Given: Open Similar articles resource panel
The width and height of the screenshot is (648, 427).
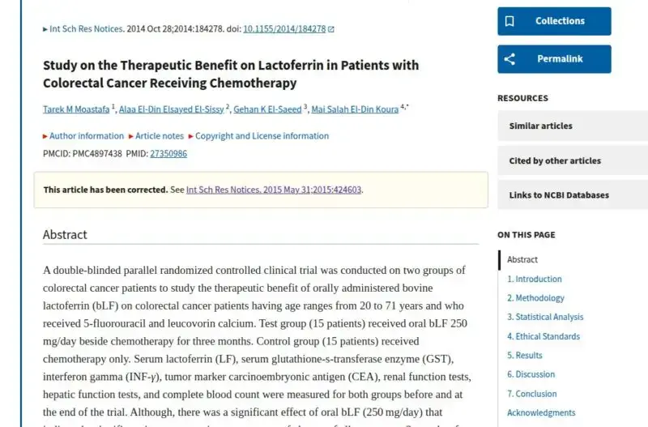Looking at the screenshot, I should pos(573,126).
